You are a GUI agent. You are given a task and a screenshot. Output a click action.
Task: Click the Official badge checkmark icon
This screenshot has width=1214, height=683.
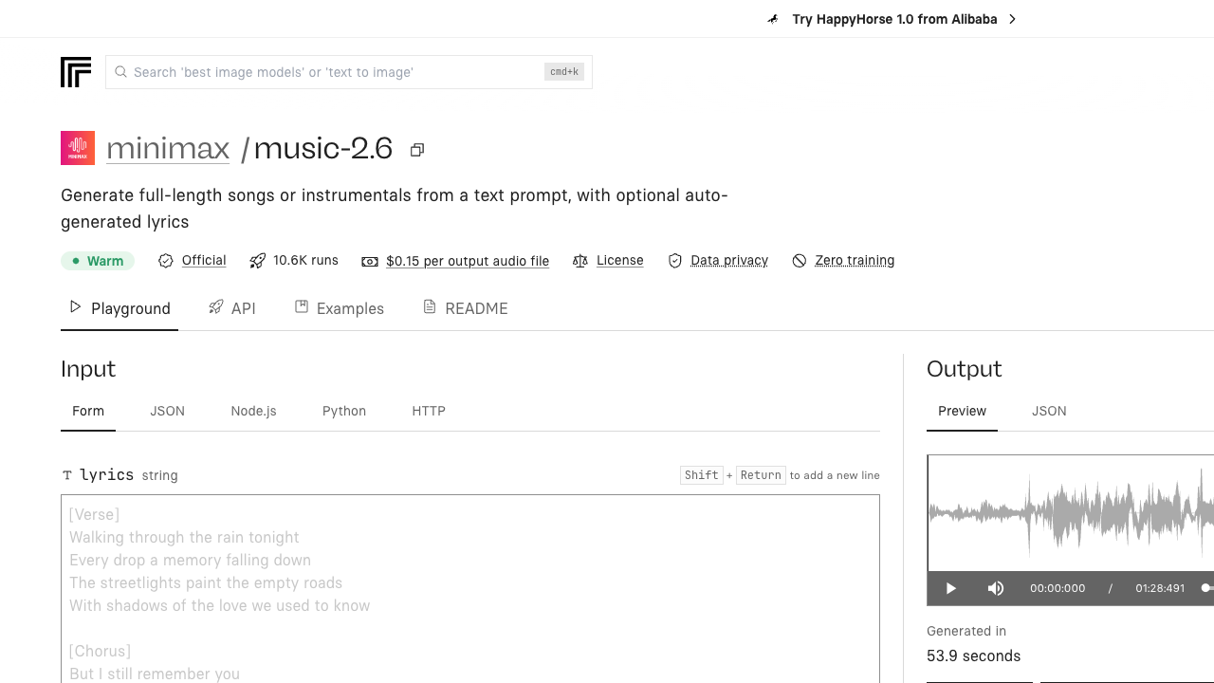pyautogui.click(x=166, y=261)
